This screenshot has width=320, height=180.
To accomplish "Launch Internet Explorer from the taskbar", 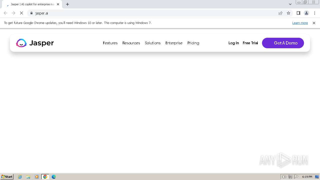I will [20, 177].
